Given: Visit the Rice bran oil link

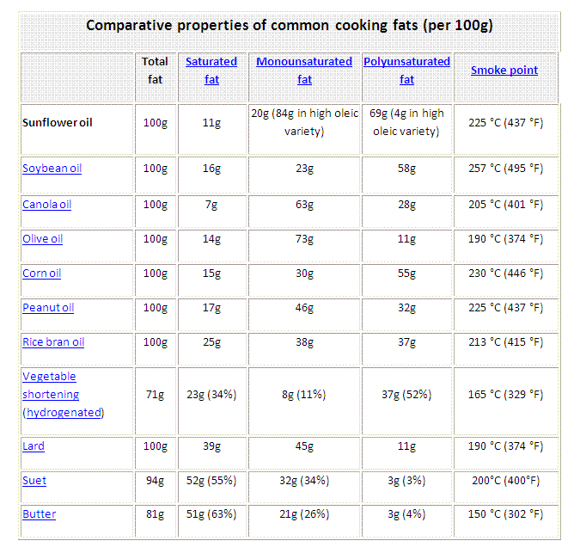Looking at the screenshot, I should (x=53, y=341).
